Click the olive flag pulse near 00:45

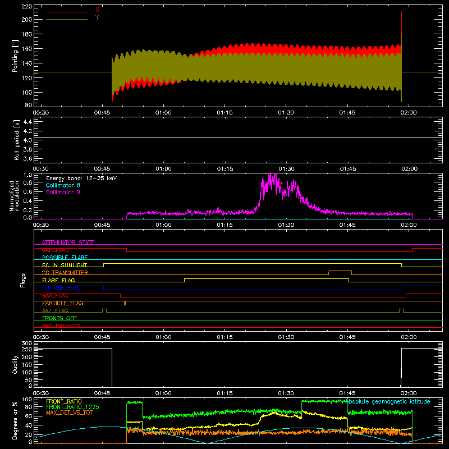click(104, 310)
